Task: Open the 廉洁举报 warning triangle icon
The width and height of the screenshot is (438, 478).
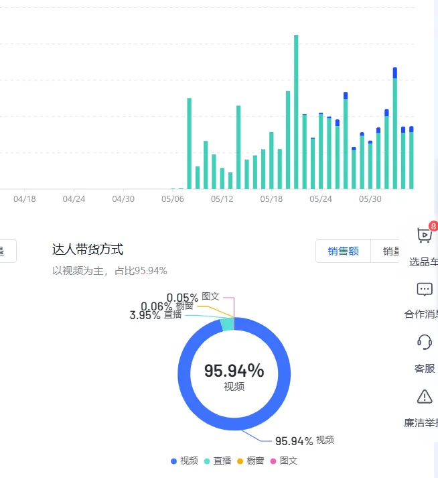Action: point(425,396)
